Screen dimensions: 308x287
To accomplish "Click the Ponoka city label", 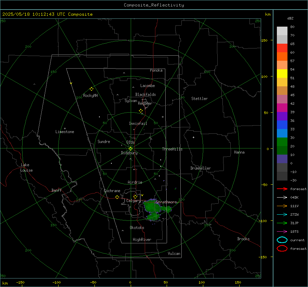I will 156,70.
